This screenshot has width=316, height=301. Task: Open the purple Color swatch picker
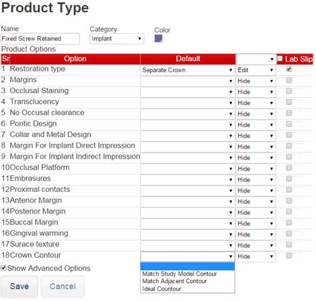coord(158,39)
